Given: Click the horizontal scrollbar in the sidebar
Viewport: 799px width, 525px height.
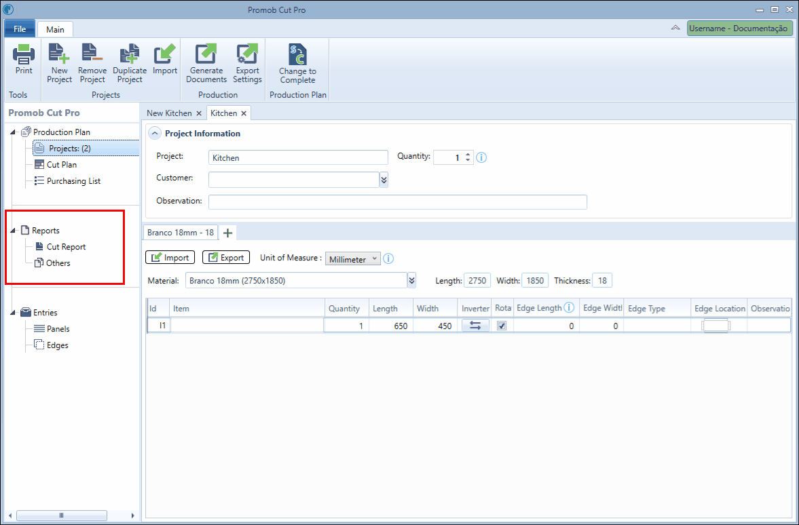Looking at the screenshot, I should point(62,516).
